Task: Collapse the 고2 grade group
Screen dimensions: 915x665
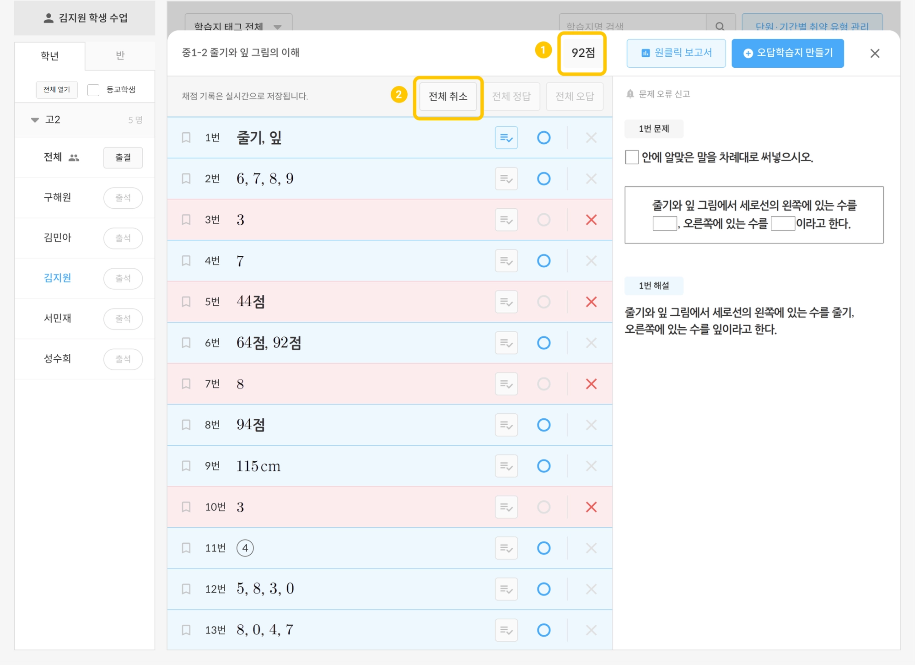Action: [x=35, y=120]
